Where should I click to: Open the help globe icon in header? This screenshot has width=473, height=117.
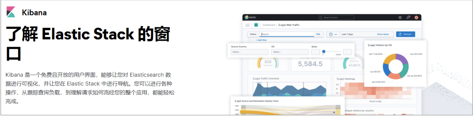point(400,18)
